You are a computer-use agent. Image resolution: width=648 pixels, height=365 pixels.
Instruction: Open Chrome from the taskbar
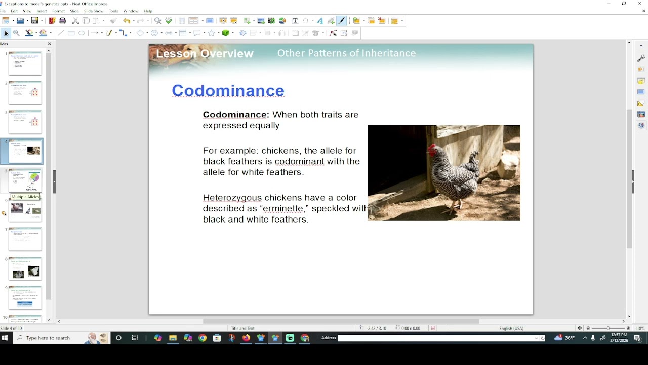202,338
